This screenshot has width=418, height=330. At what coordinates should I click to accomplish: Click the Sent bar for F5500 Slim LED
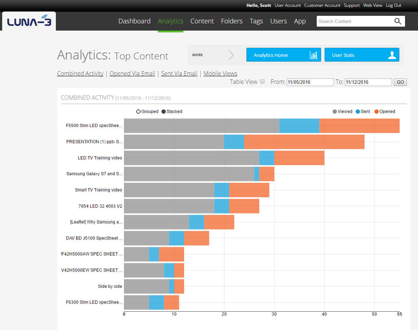299,126
